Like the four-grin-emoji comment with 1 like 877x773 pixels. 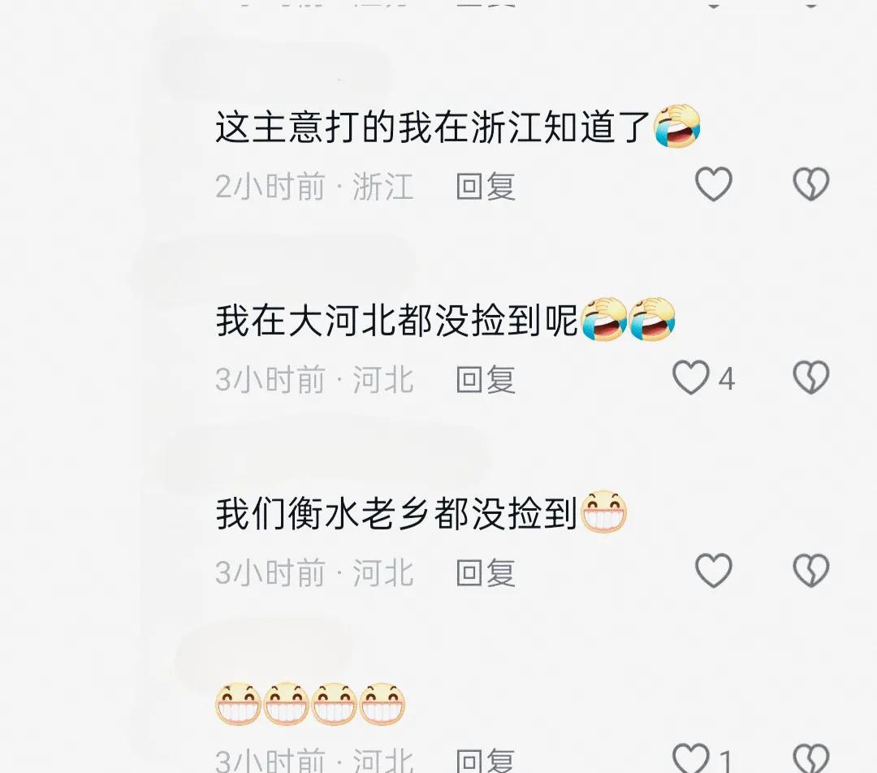(x=691, y=758)
